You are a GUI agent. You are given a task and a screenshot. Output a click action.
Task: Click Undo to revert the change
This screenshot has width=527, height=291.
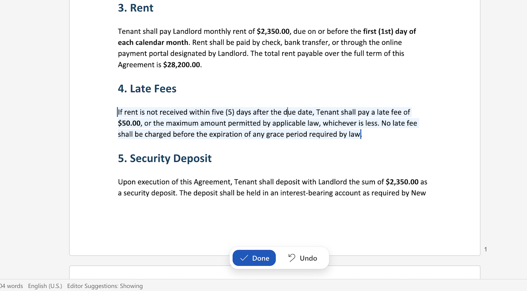[x=302, y=258]
